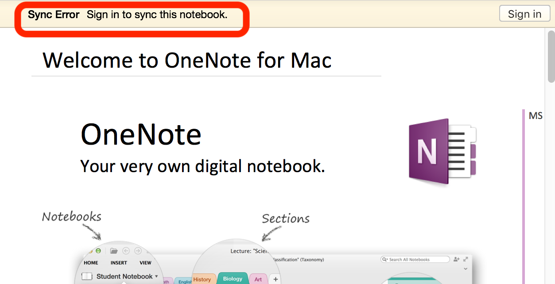
Task: Click the back navigation arrow icon
Action: coord(126,250)
